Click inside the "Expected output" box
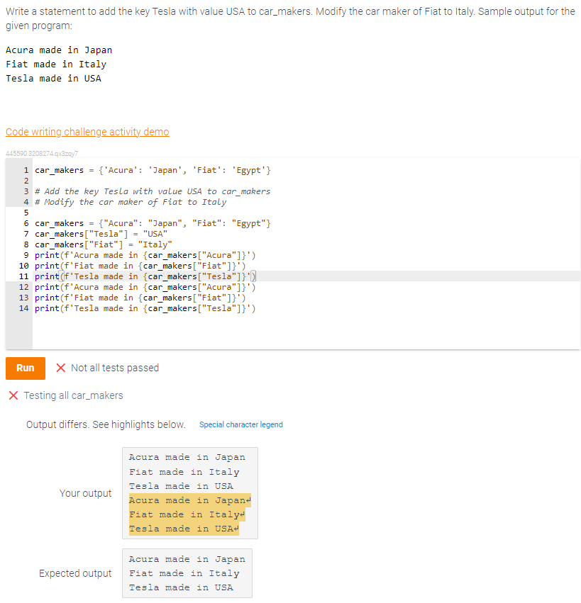 point(186,573)
